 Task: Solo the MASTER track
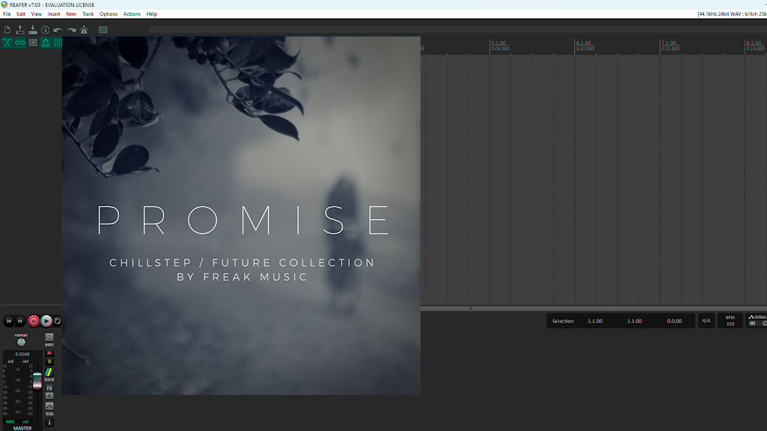49,361
